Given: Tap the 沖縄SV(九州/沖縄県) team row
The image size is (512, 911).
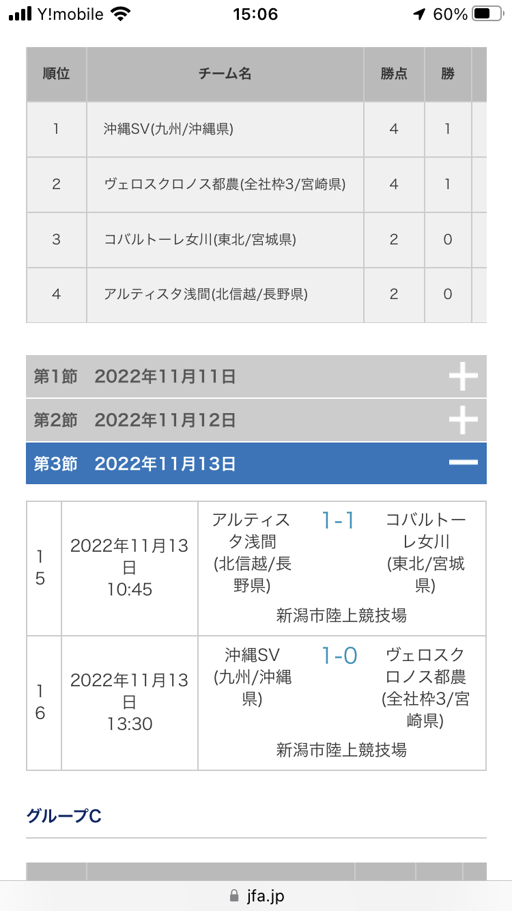Looking at the screenshot, I should click(x=256, y=129).
